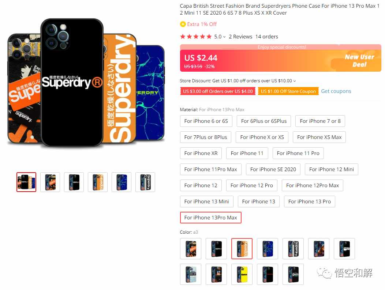This screenshot has height=290, width=385.
Task: Select the blue marble case thumbnail in gallery
Action: coord(122,182)
